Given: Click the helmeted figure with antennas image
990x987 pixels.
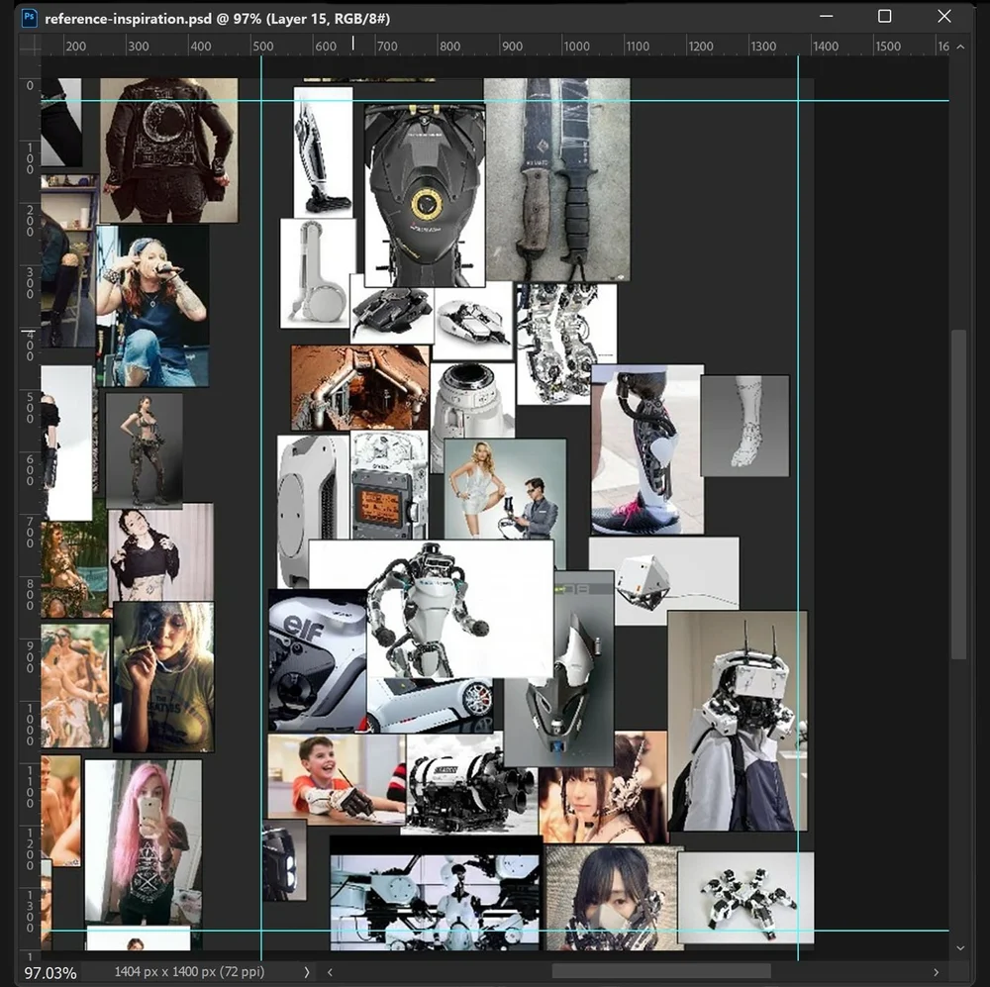Looking at the screenshot, I should [738, 721].
